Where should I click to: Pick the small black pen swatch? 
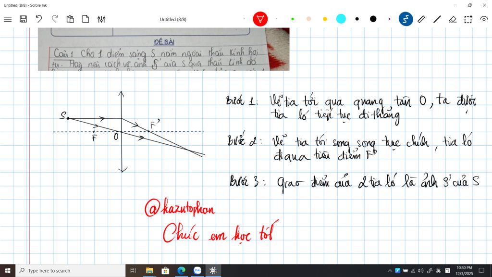coord(357,19)
